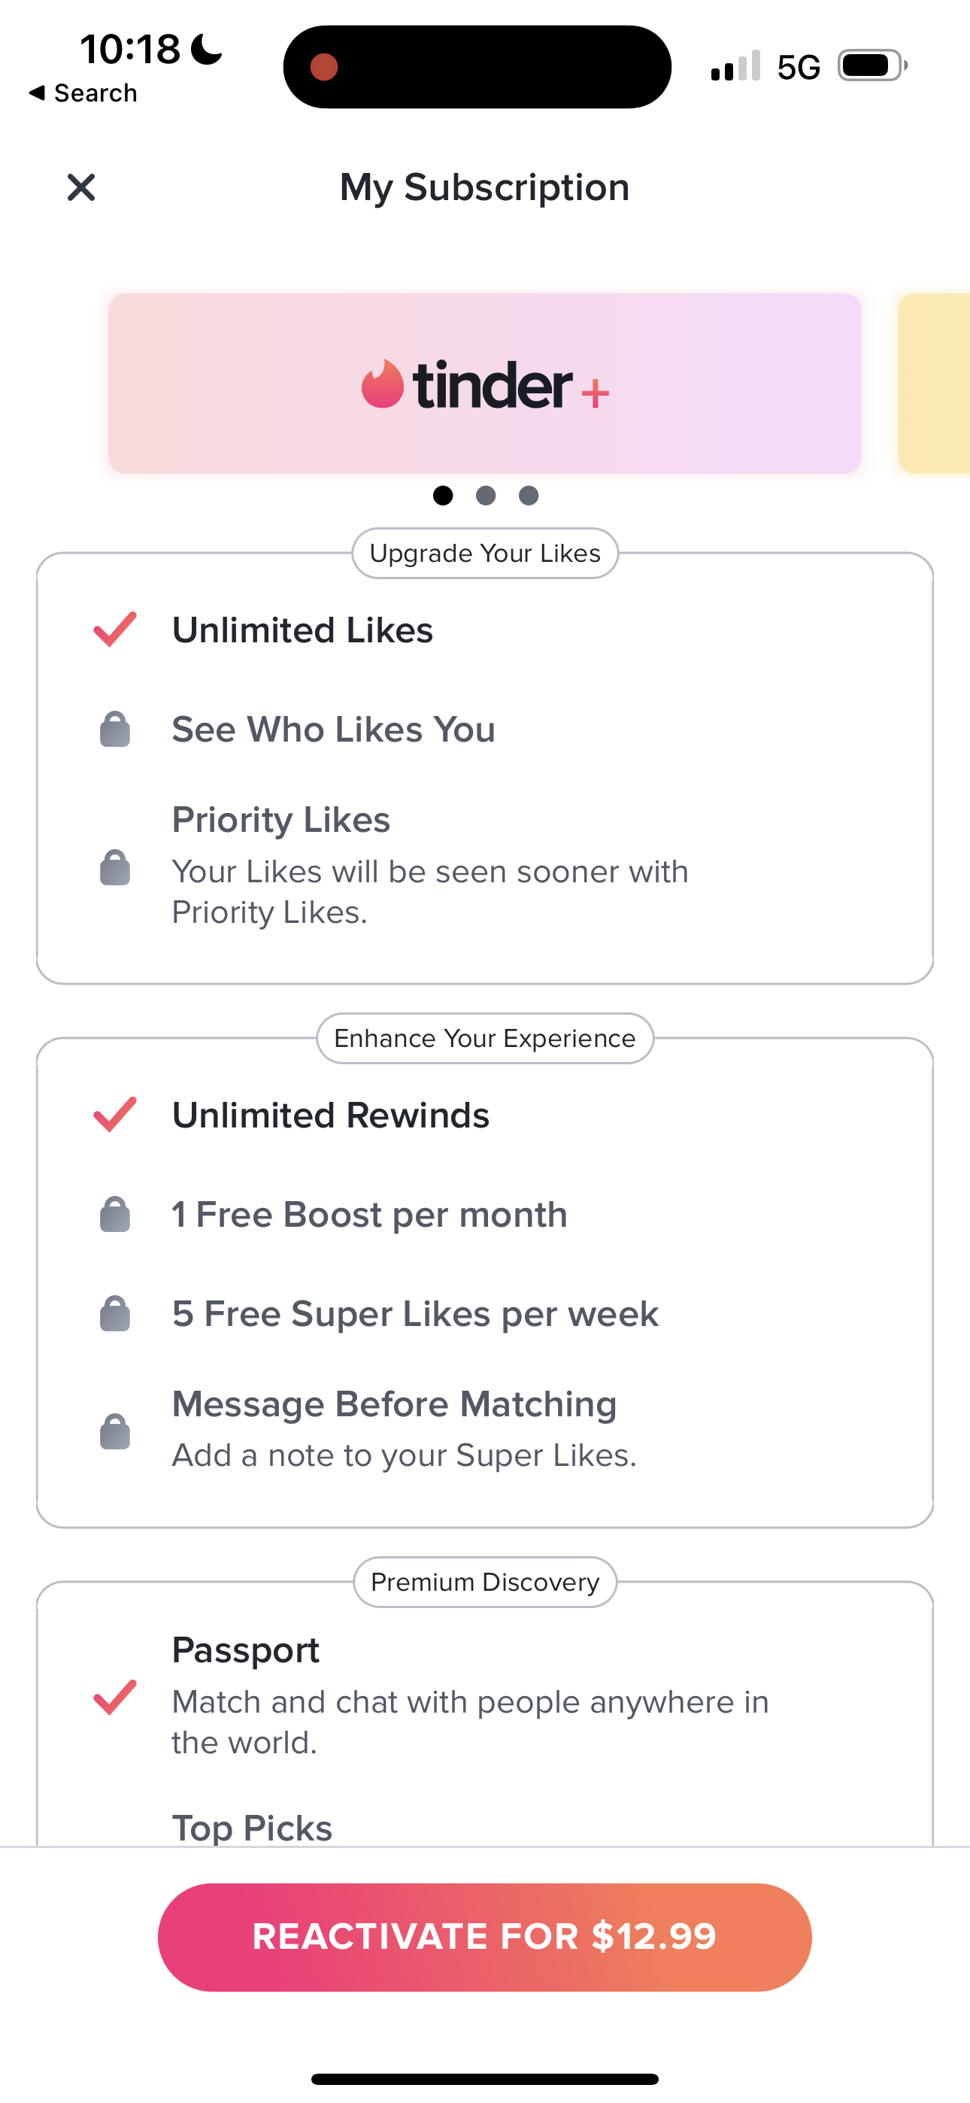
Task: Tap the checkmark beside Passport
Action: pyautogui.click(x=115, y=1698)
